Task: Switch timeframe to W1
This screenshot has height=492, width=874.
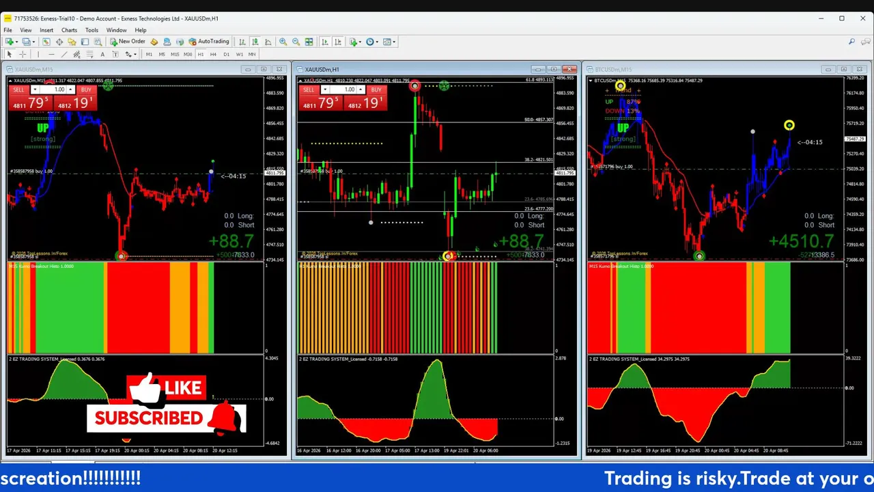Action: (239, 54)
